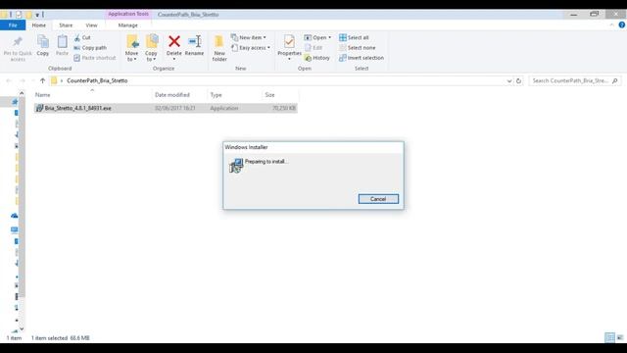Switch to the Share ribbon tab
This screenshot has width=627, height=353.
66,25
